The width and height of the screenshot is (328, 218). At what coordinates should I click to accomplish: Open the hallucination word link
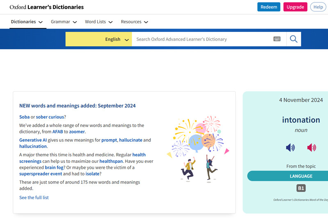(33, 146)
